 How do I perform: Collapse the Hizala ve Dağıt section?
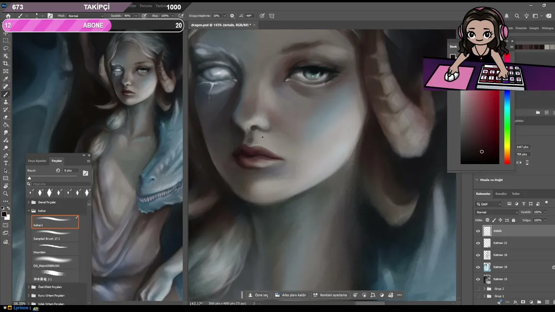(x=477, y=180)
